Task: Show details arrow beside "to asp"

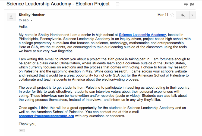Action: [31, 20]
